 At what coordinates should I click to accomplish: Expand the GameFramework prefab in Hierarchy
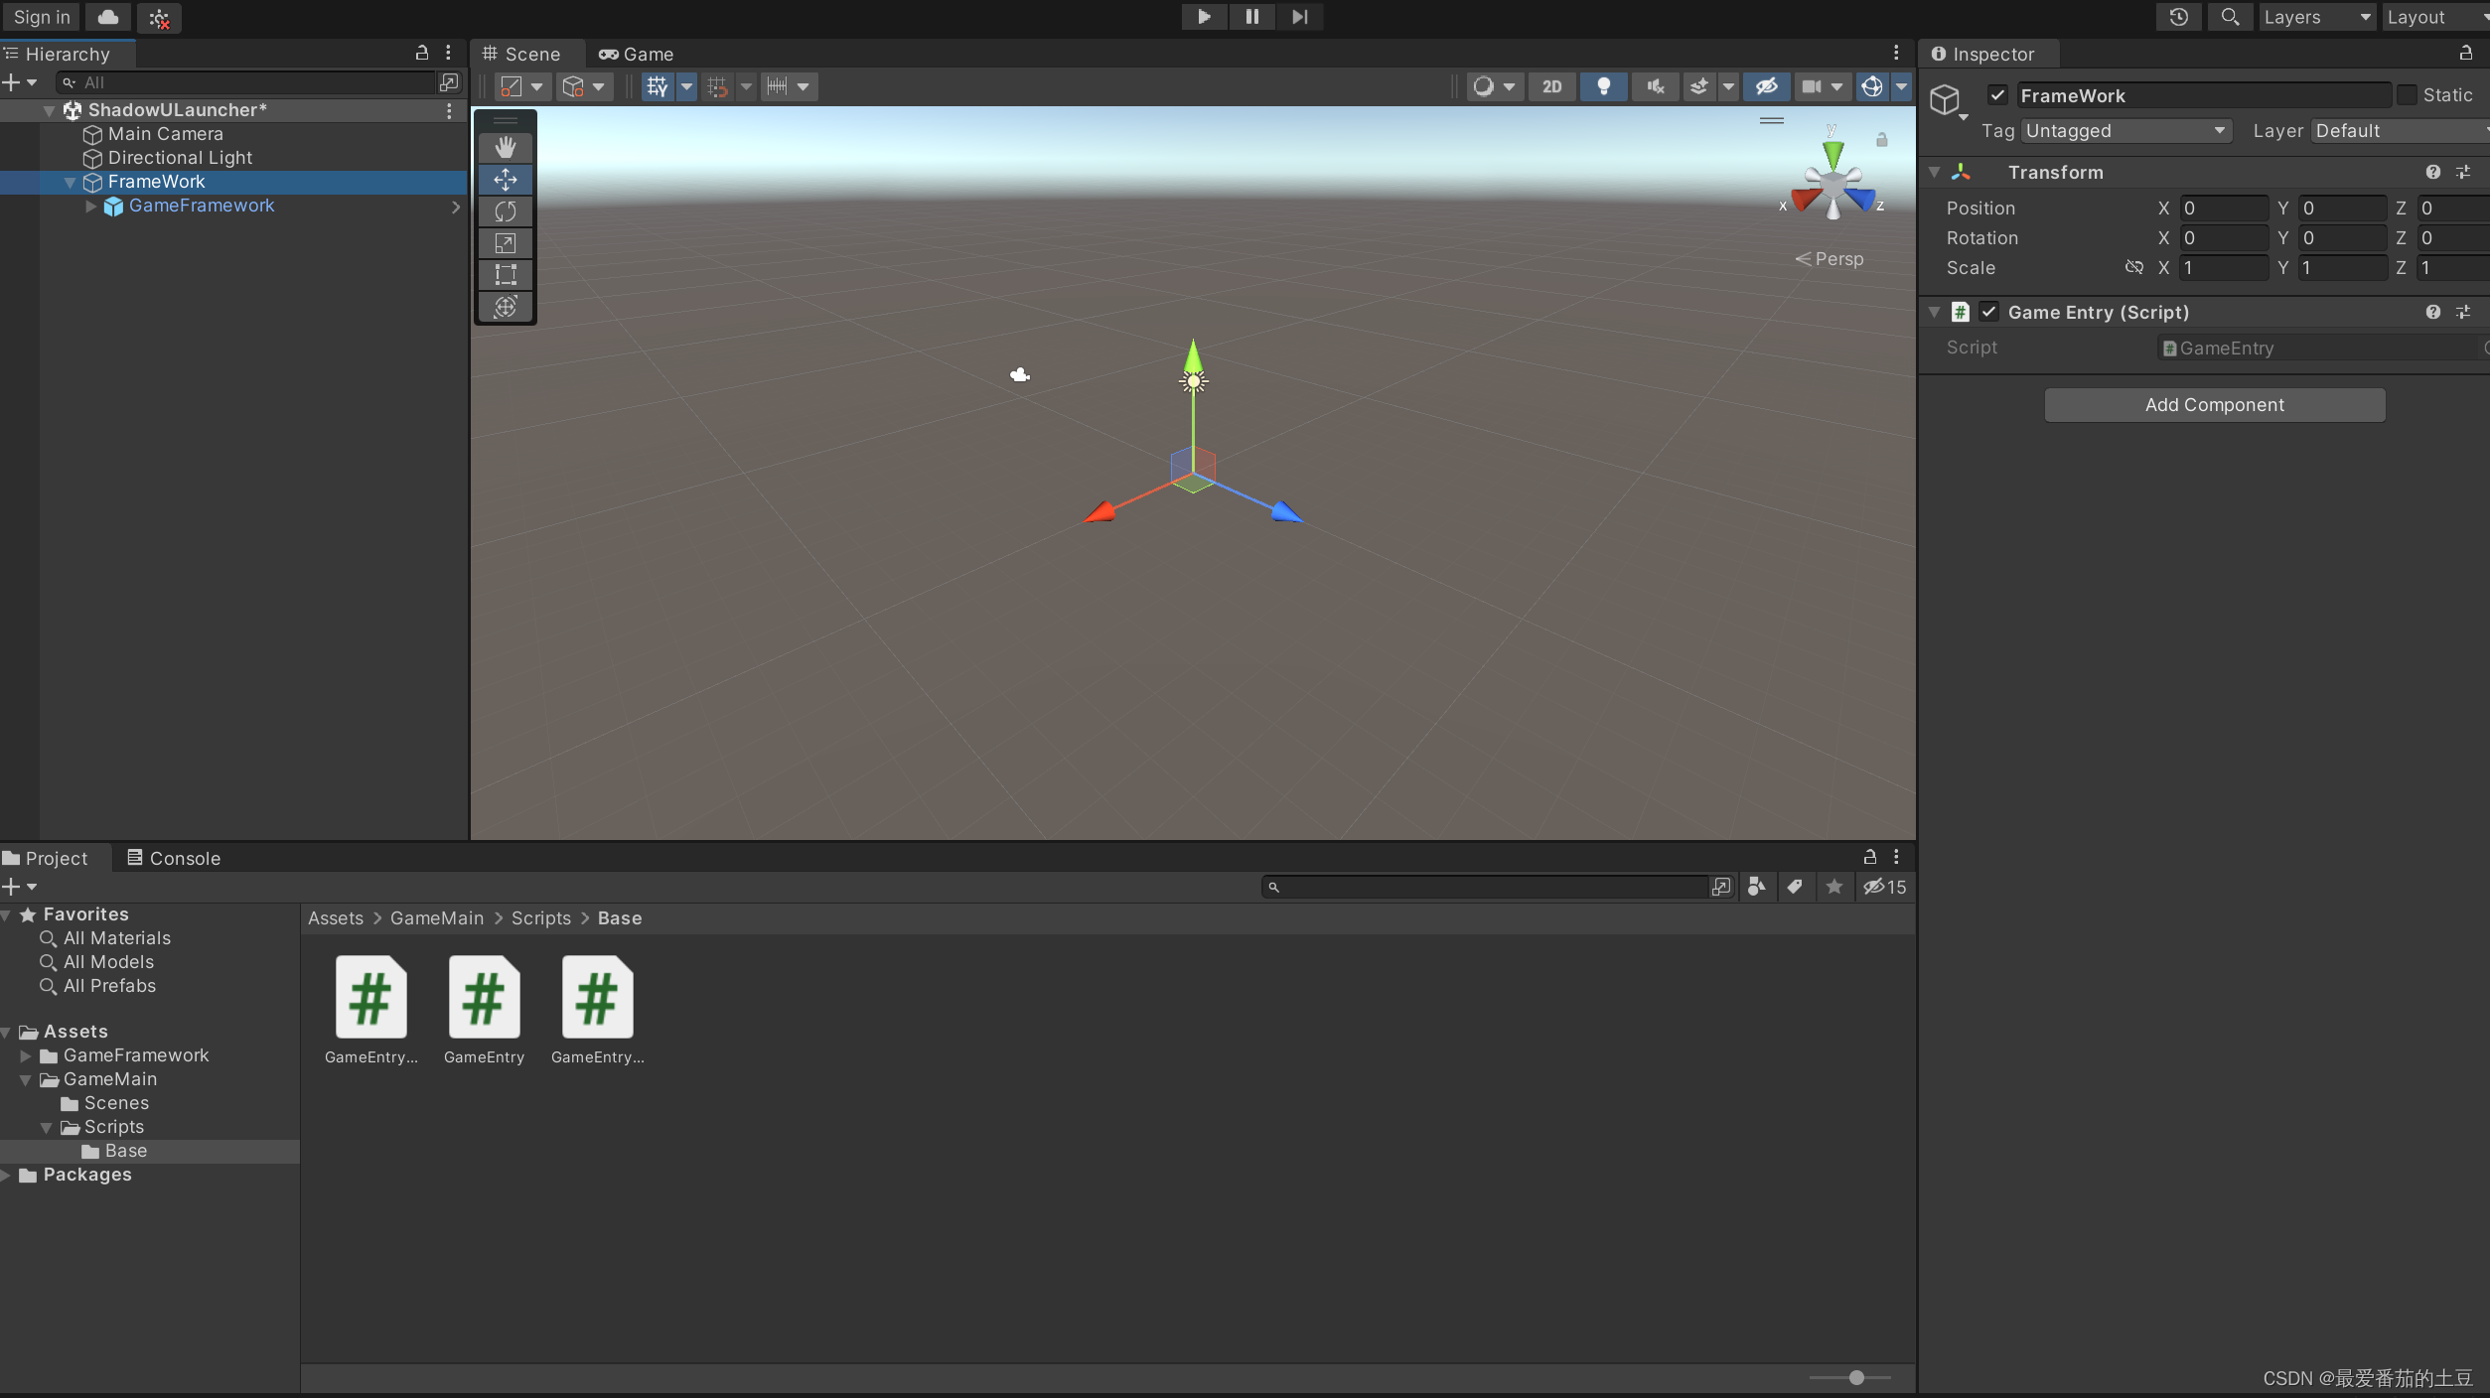point(90,207)
